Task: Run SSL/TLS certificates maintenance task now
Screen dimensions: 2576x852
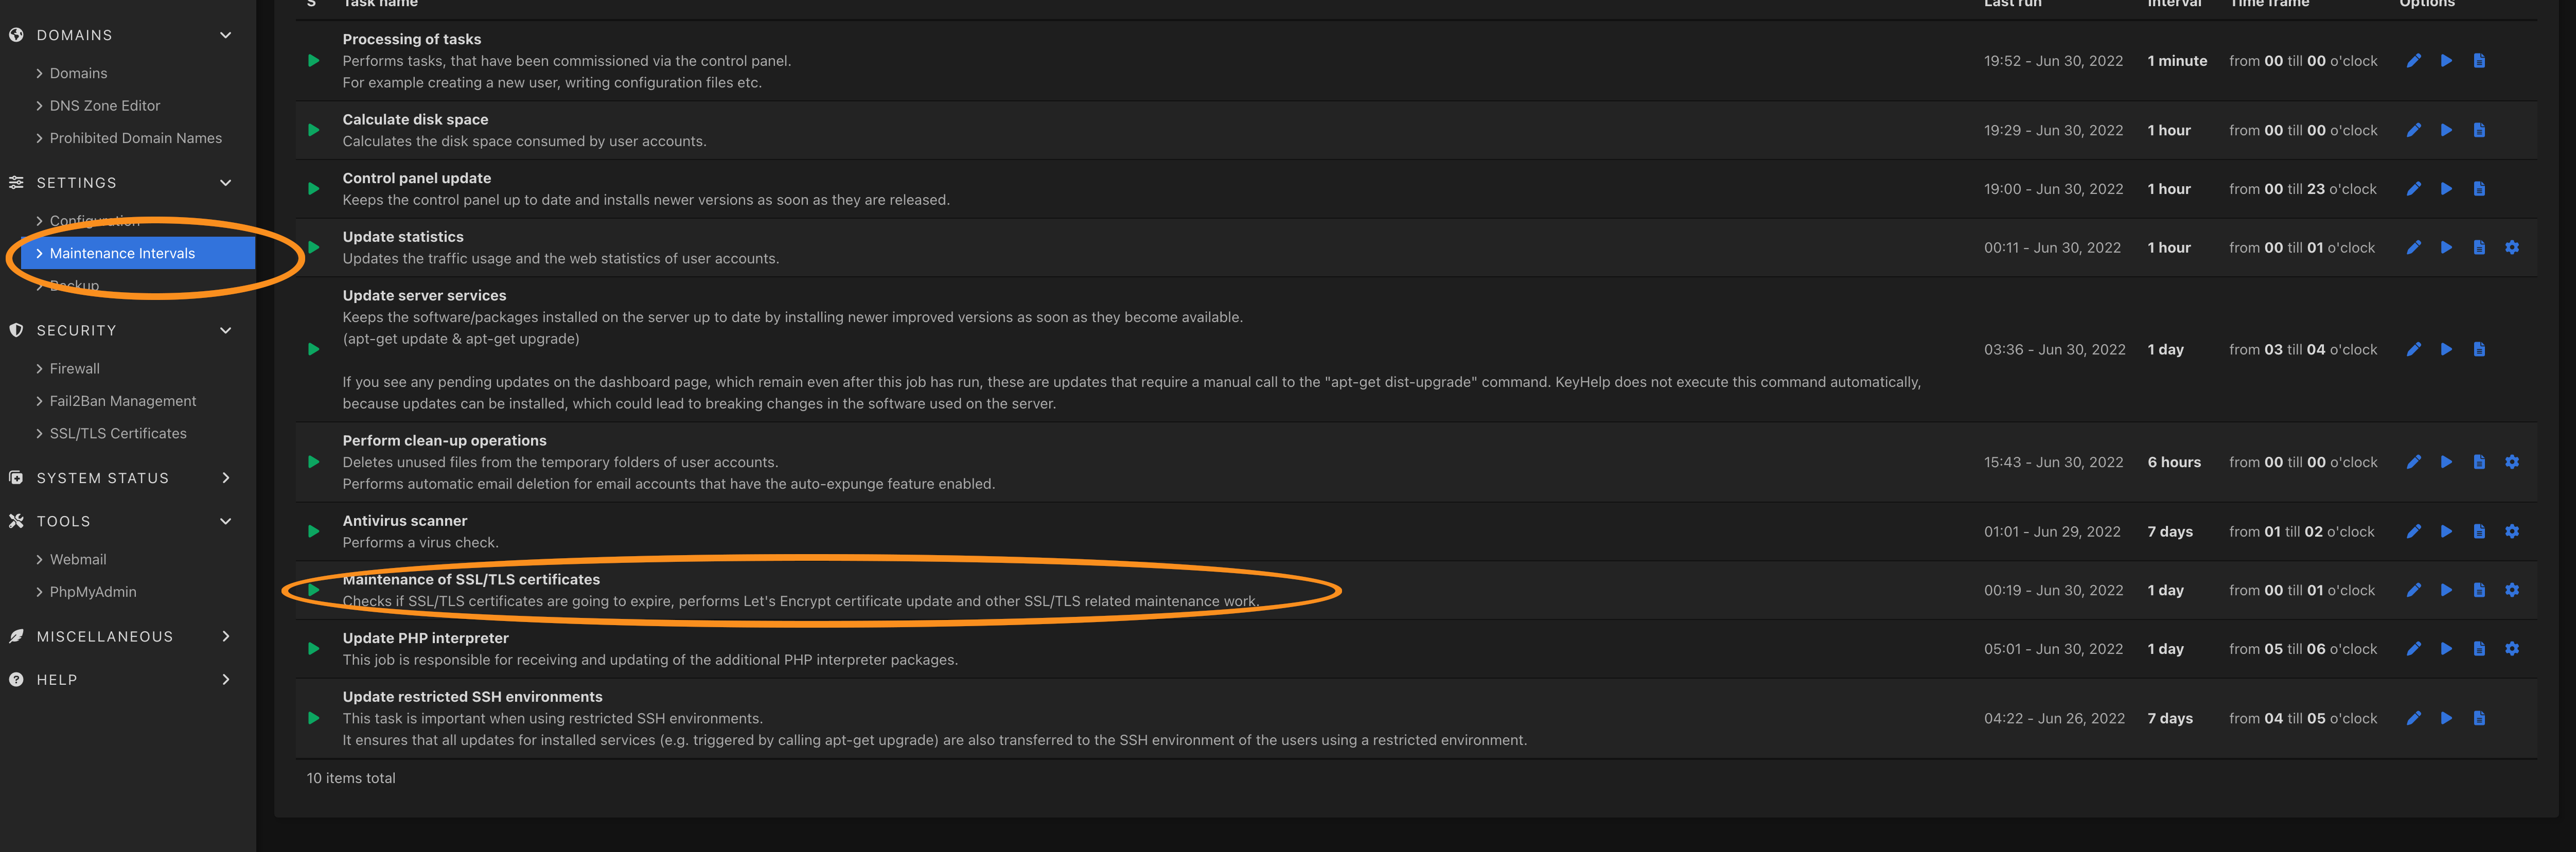Action: click(2446, 590)
